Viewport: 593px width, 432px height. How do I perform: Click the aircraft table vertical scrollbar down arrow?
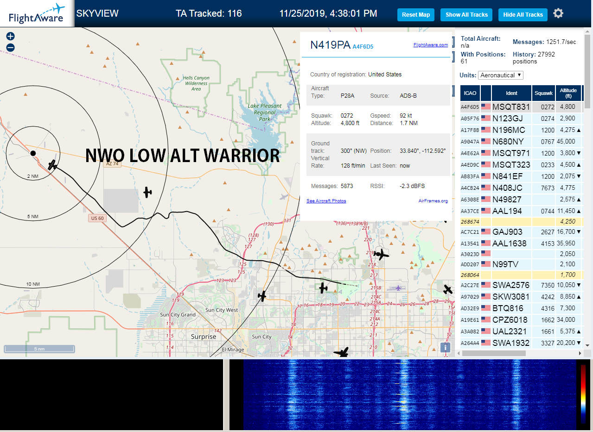(587, 345)
